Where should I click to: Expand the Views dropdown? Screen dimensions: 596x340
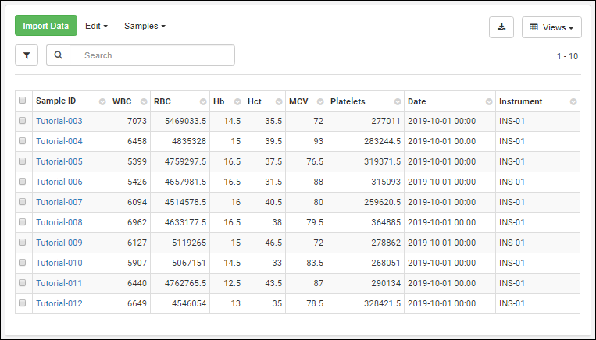pyautogui.click(x=551, y=27)
